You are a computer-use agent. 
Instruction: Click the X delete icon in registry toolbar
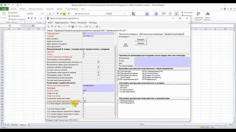tap(76, 27)
